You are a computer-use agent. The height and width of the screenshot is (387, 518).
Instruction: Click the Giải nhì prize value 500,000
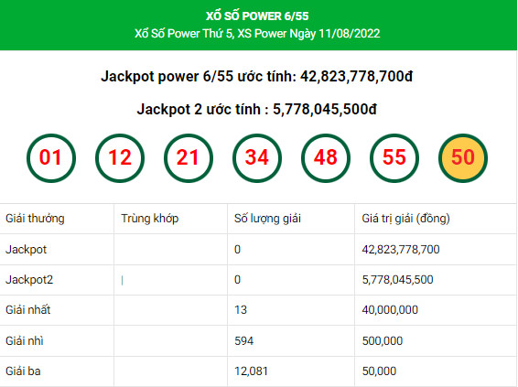[x=383, y=340]
